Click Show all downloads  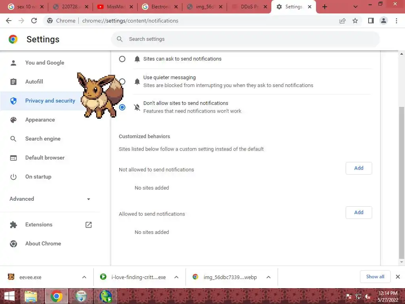(x=375, y=277)
